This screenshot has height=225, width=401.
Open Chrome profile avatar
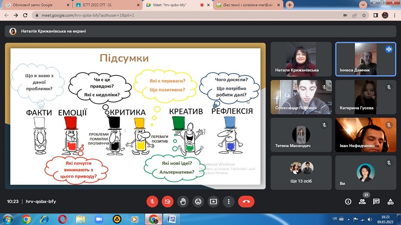(385, 15)
